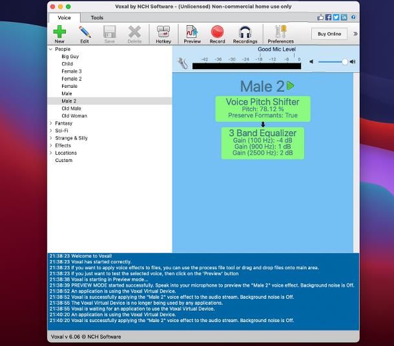
Task: Select the Big Guy voice
Action: pos(70,57)
